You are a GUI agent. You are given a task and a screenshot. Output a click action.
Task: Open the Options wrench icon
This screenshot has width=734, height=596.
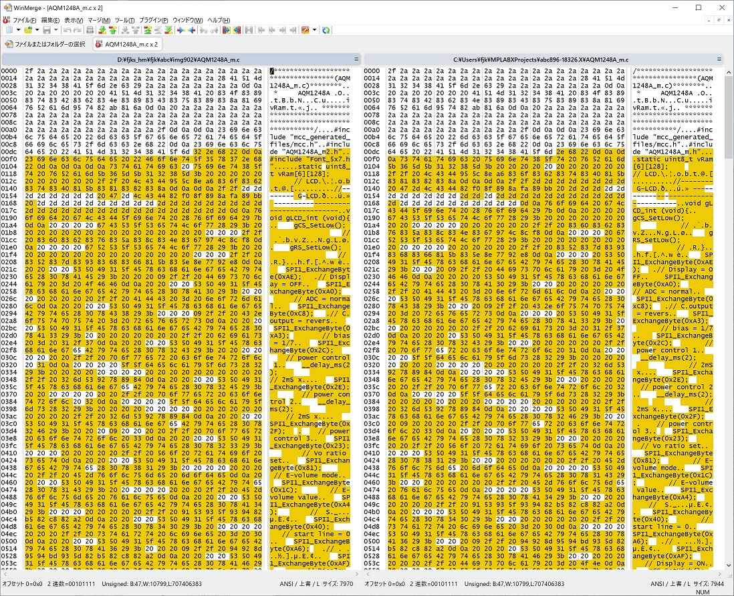click(x=305, y=30)
